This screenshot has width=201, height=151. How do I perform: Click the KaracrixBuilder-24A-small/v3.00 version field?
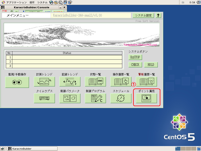[x=91, y=15]
